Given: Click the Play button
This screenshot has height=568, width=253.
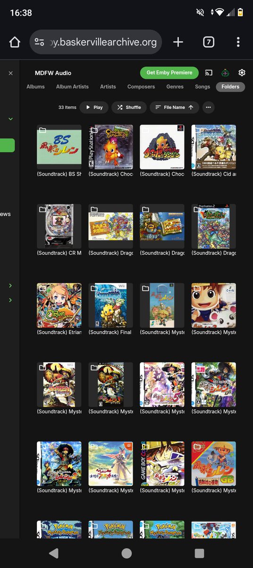Looking at the screenshot, I should (94, 107).
